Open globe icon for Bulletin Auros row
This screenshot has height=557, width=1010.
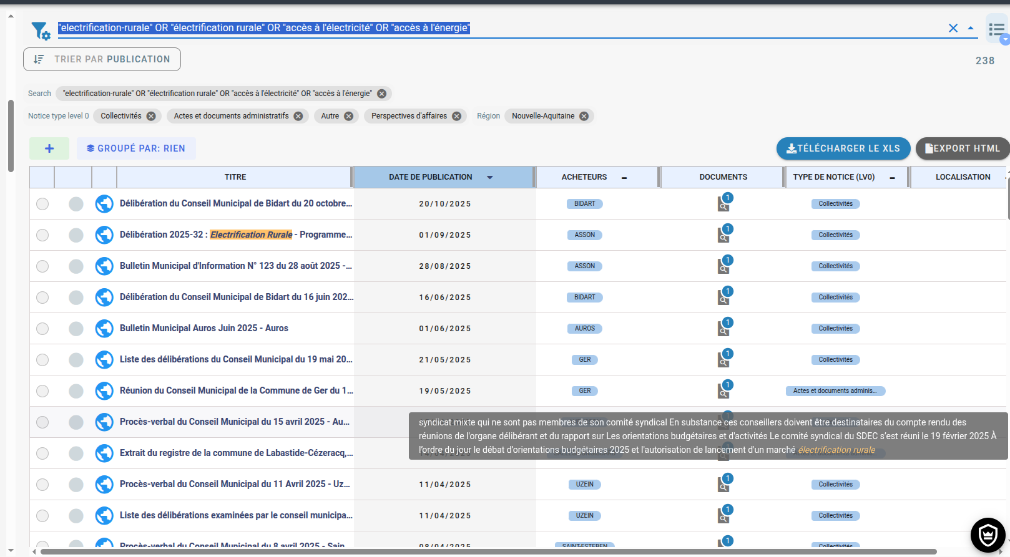coord(104,329)
